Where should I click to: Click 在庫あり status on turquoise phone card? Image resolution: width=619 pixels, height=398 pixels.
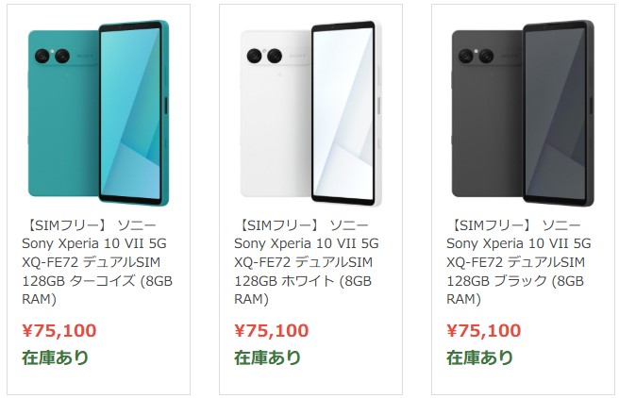point(56,357)
